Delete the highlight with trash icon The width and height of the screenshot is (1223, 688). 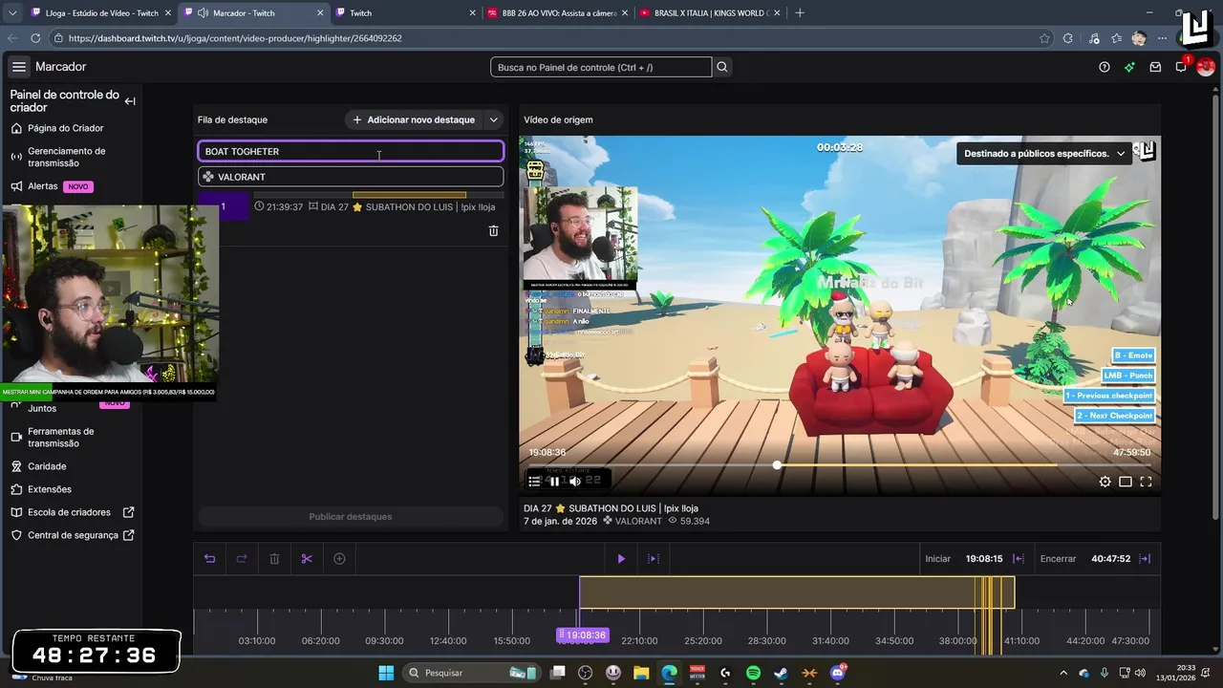coord(493,230)
